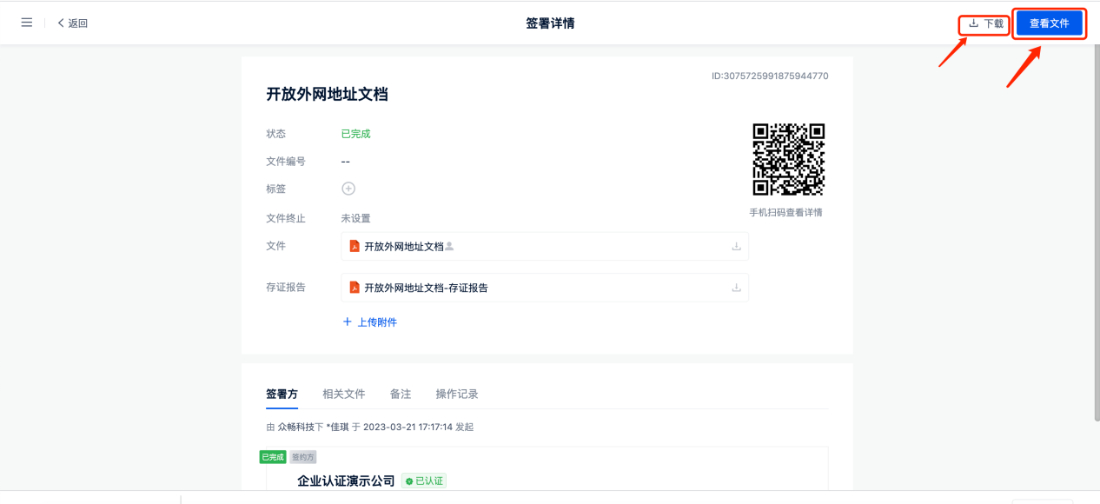1100x504 pixels.
Task: Click the green 已认证 badge
Action: click(x=424, y=481)
